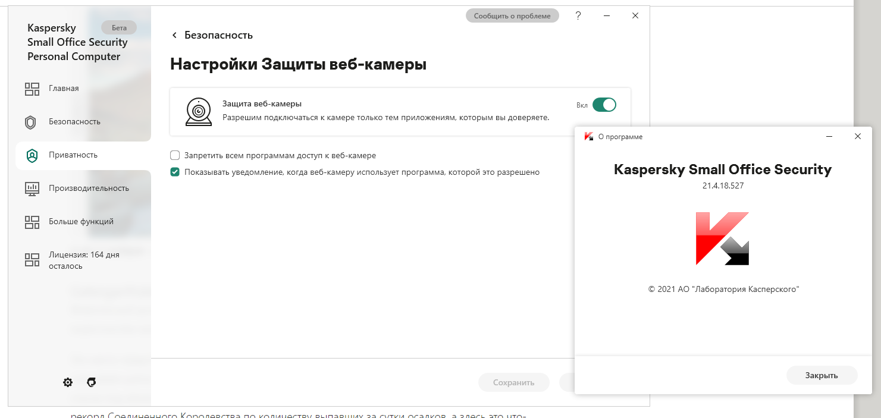This screenshot has width=881, height=418.
Task: Click the Сообщить о проблеме button
Action: tap(512, 16)
